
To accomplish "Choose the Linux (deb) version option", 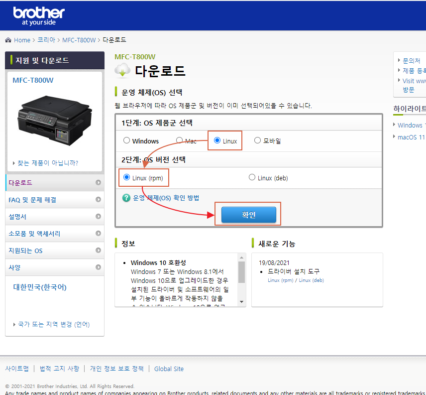I will [x=252, y=177].
